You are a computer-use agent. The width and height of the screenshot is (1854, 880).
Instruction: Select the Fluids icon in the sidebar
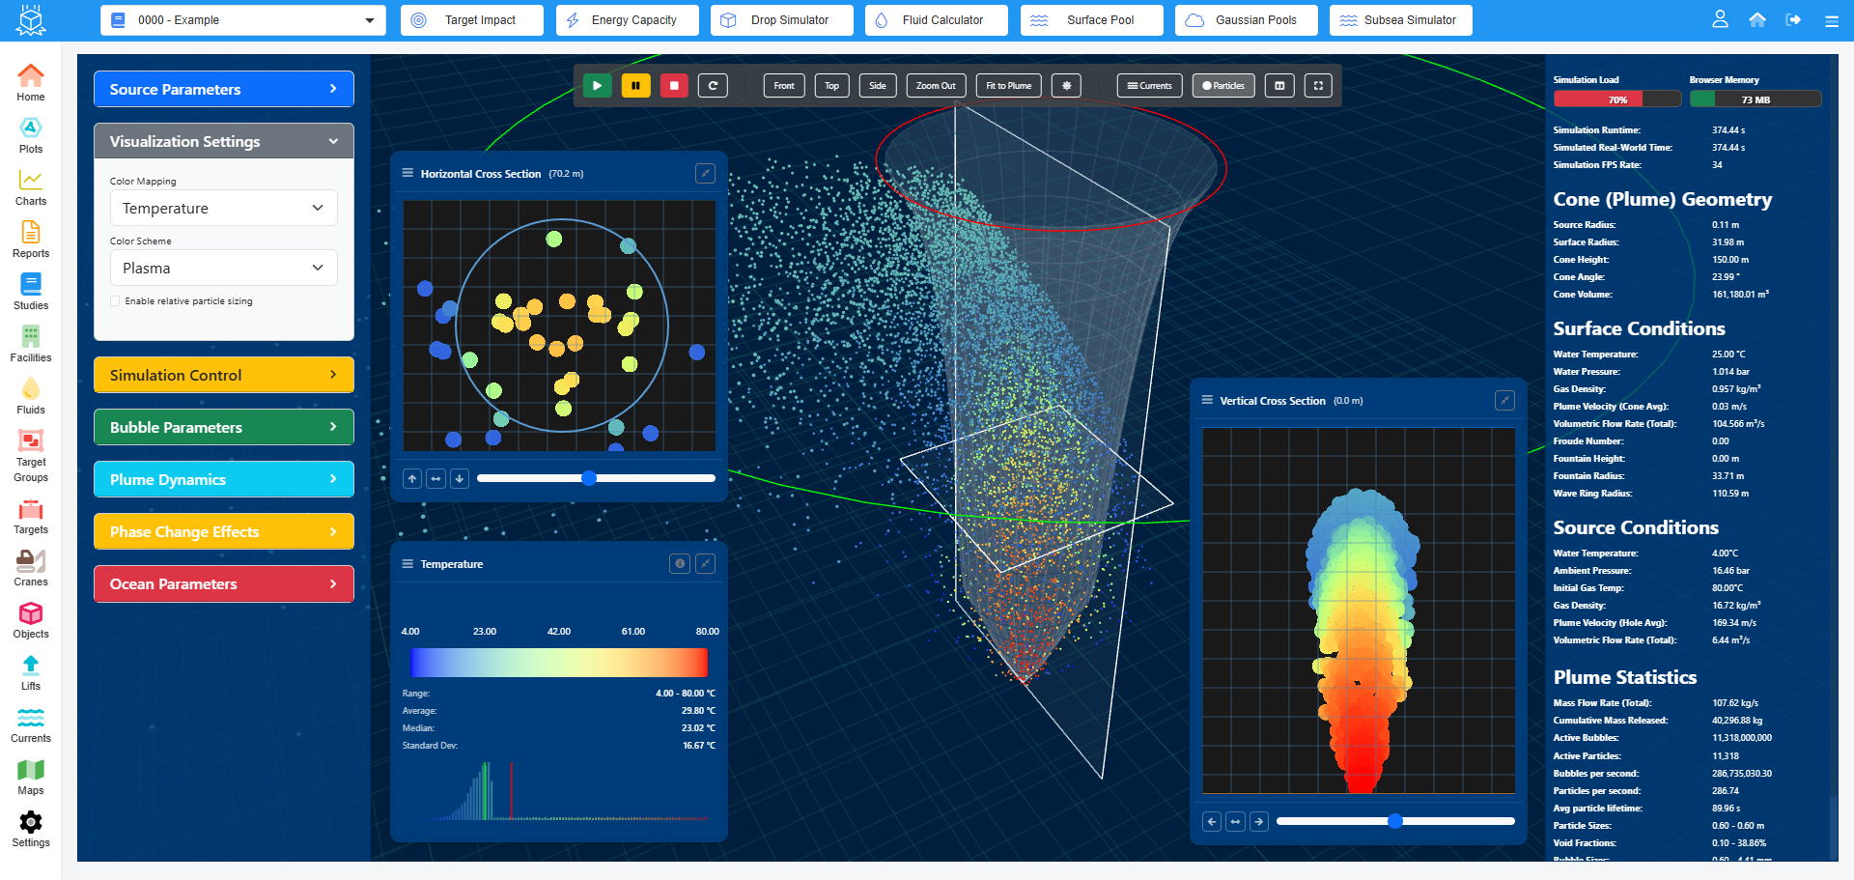click(30, 394)
